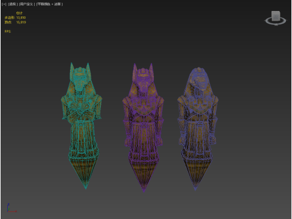Select the blue pharaoh statue model
This screenshot has height=219, width=292.
point(198,129)
